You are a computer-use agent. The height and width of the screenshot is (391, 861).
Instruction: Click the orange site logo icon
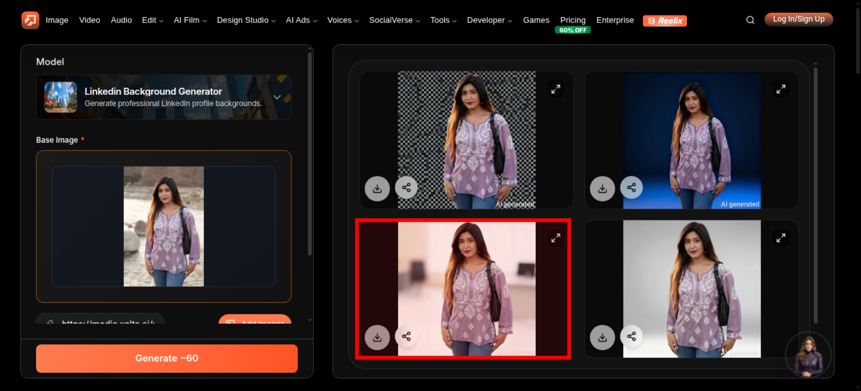pos(30,20)
